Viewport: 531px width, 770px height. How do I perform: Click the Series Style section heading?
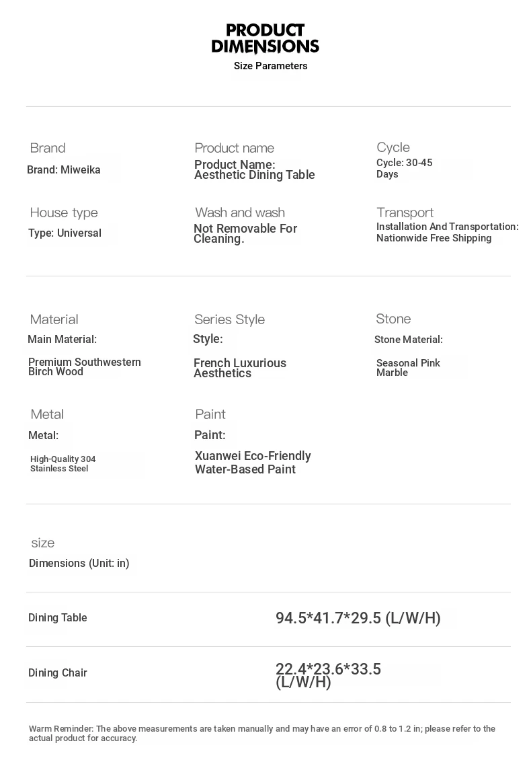229,319
